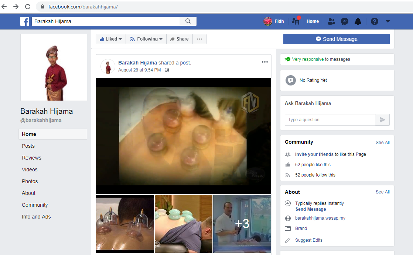Click Home link in top navigation

pyautogui.click(x=313, y=21)
